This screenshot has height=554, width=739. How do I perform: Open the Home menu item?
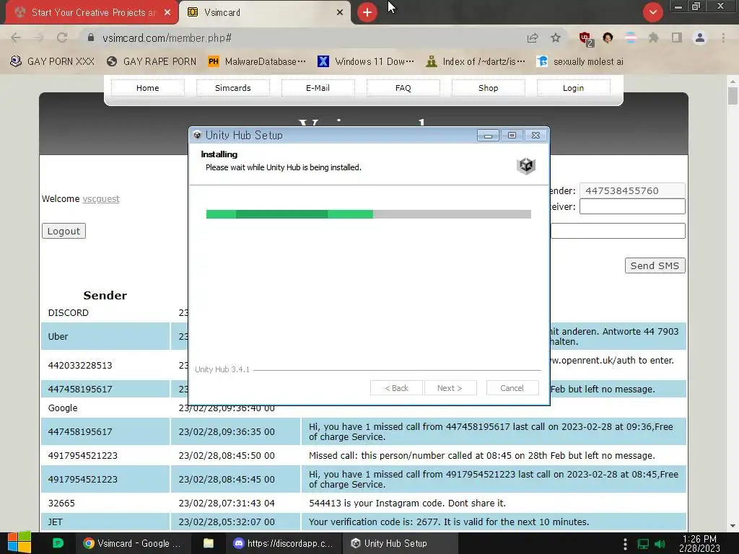click(x=147, y=88)
